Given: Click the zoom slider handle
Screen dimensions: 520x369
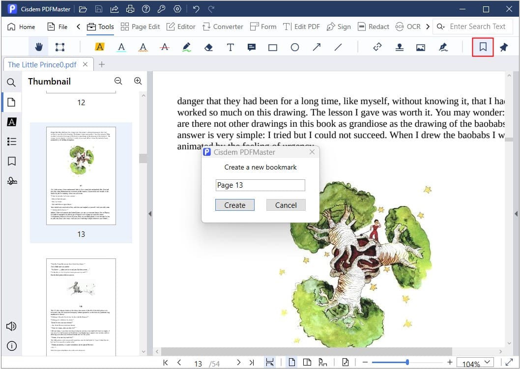Looking at the screenshot, I should point(407,363).
